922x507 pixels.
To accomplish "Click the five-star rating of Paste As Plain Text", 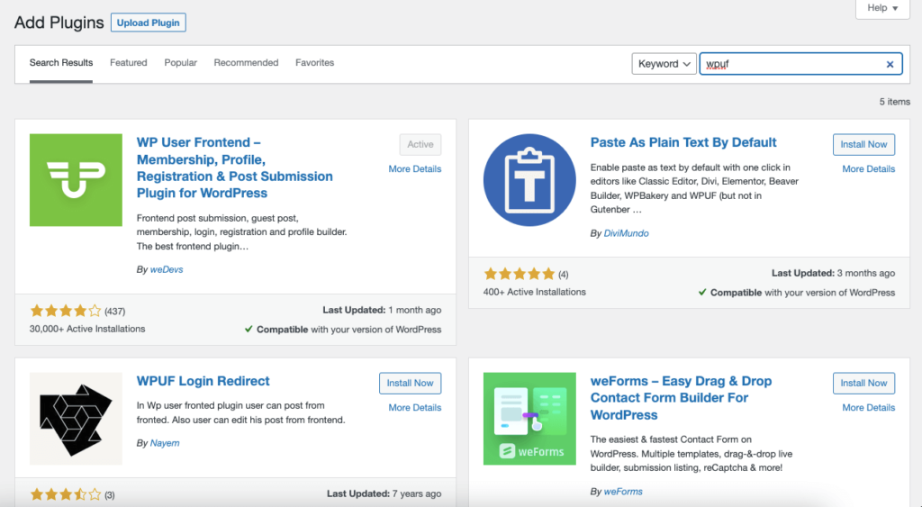I will coord(520,274).
